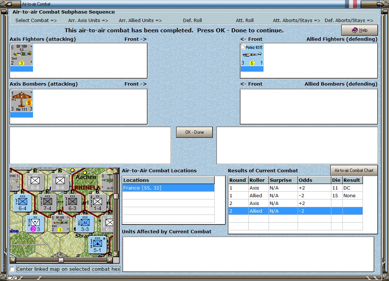Select the He 111 Axis bomber counter
The image size is (389, 281).
[22, 104]
